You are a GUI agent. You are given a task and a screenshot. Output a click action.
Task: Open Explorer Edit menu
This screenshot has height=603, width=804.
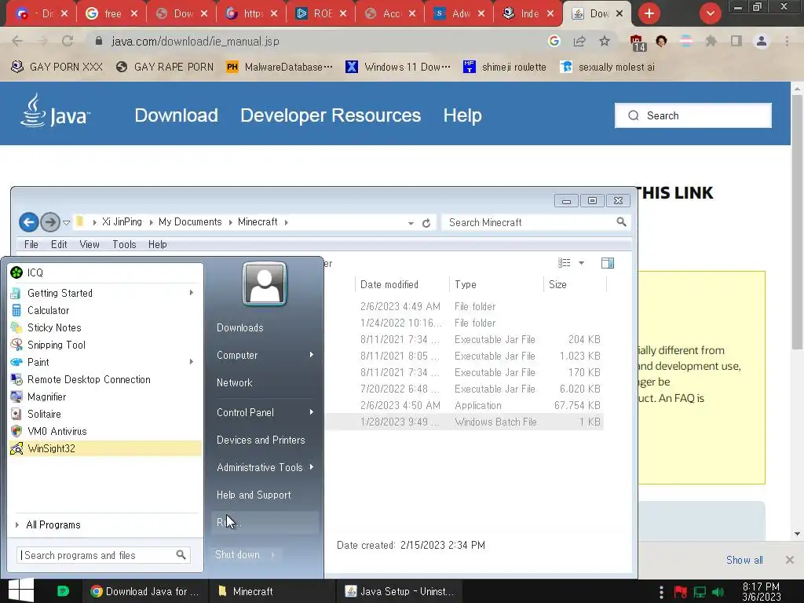59,245
